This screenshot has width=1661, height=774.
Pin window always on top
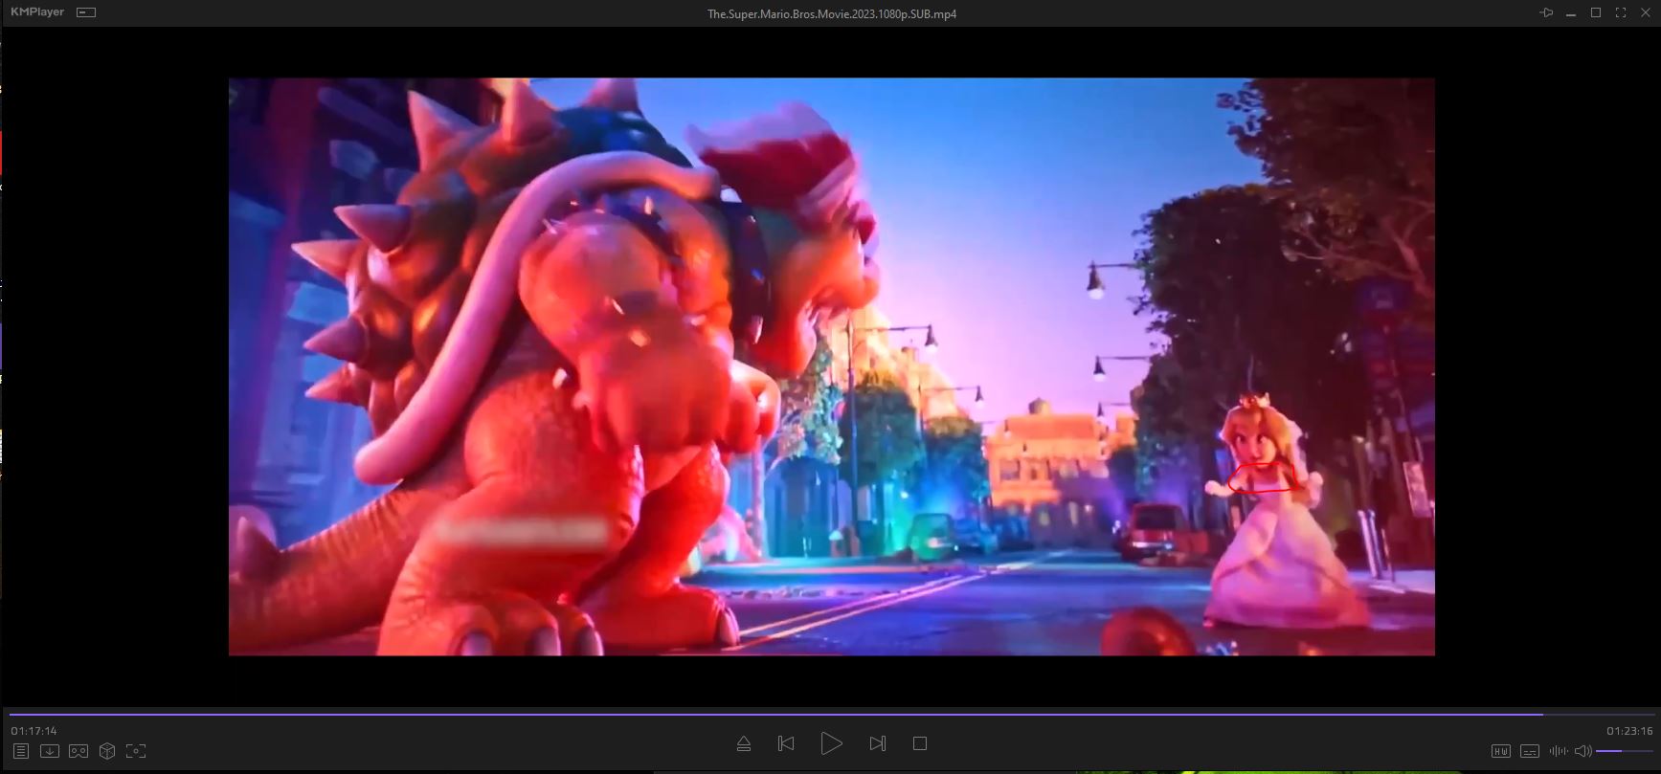[x=1546, y=12]
